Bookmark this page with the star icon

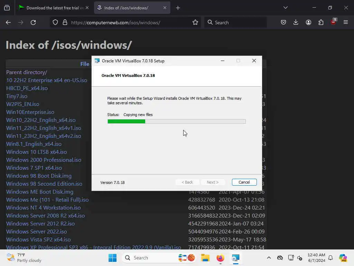195,23
